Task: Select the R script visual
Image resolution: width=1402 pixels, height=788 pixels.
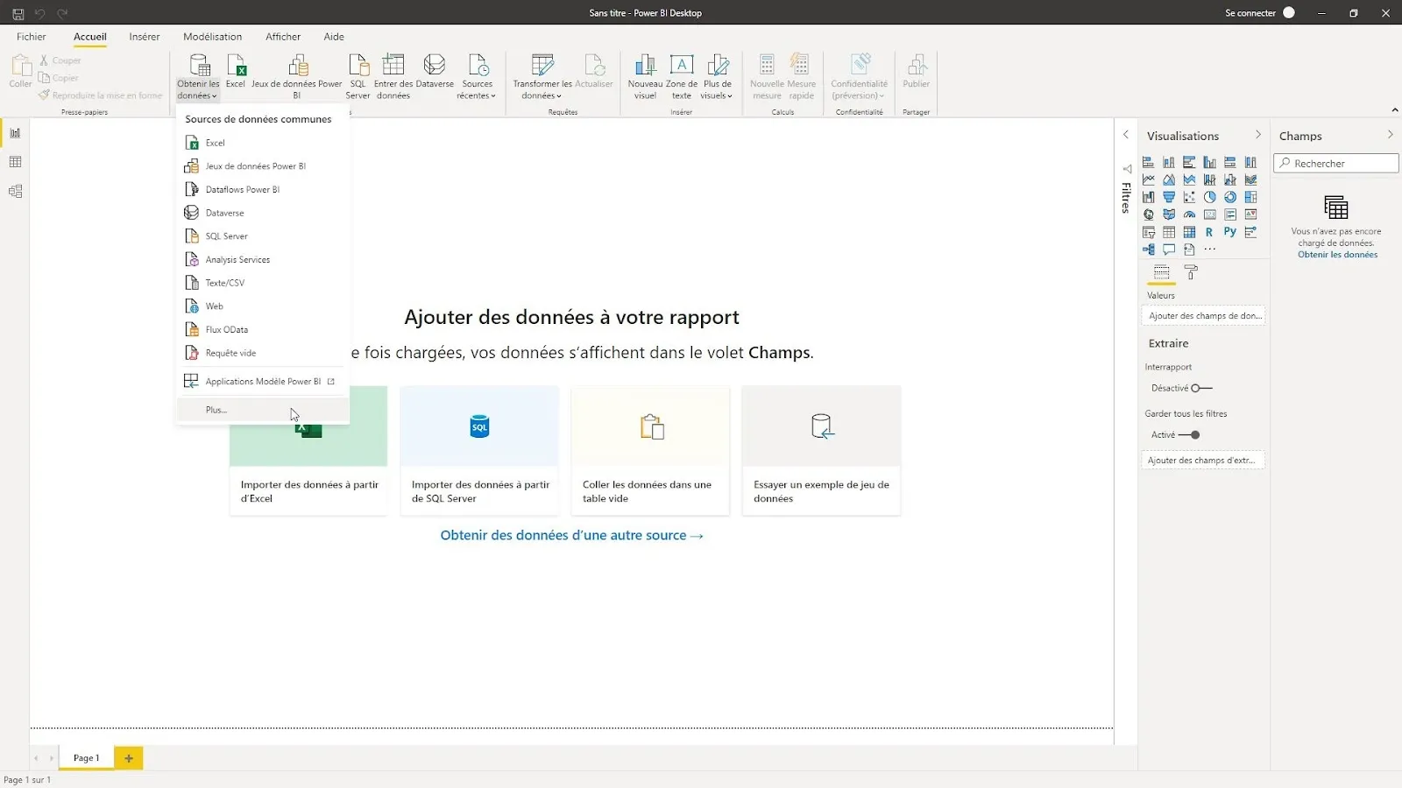Action: coord(1209,232)
